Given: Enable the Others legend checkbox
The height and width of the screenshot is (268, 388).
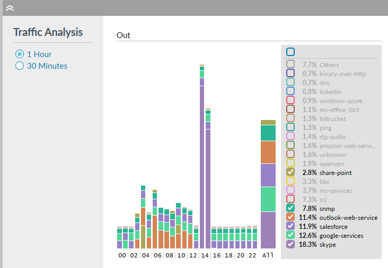Looking at the screenshot, I should [290, 64].
